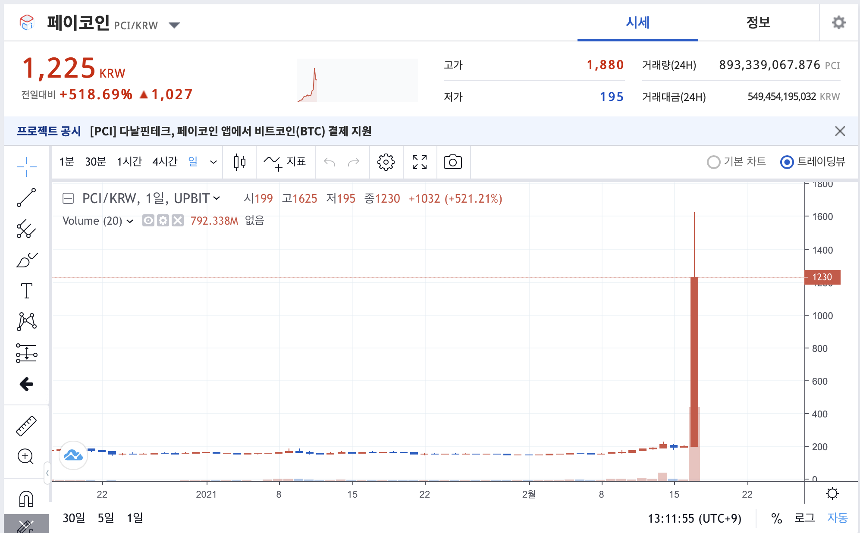Click the large red candle on Feb 17

694,361
